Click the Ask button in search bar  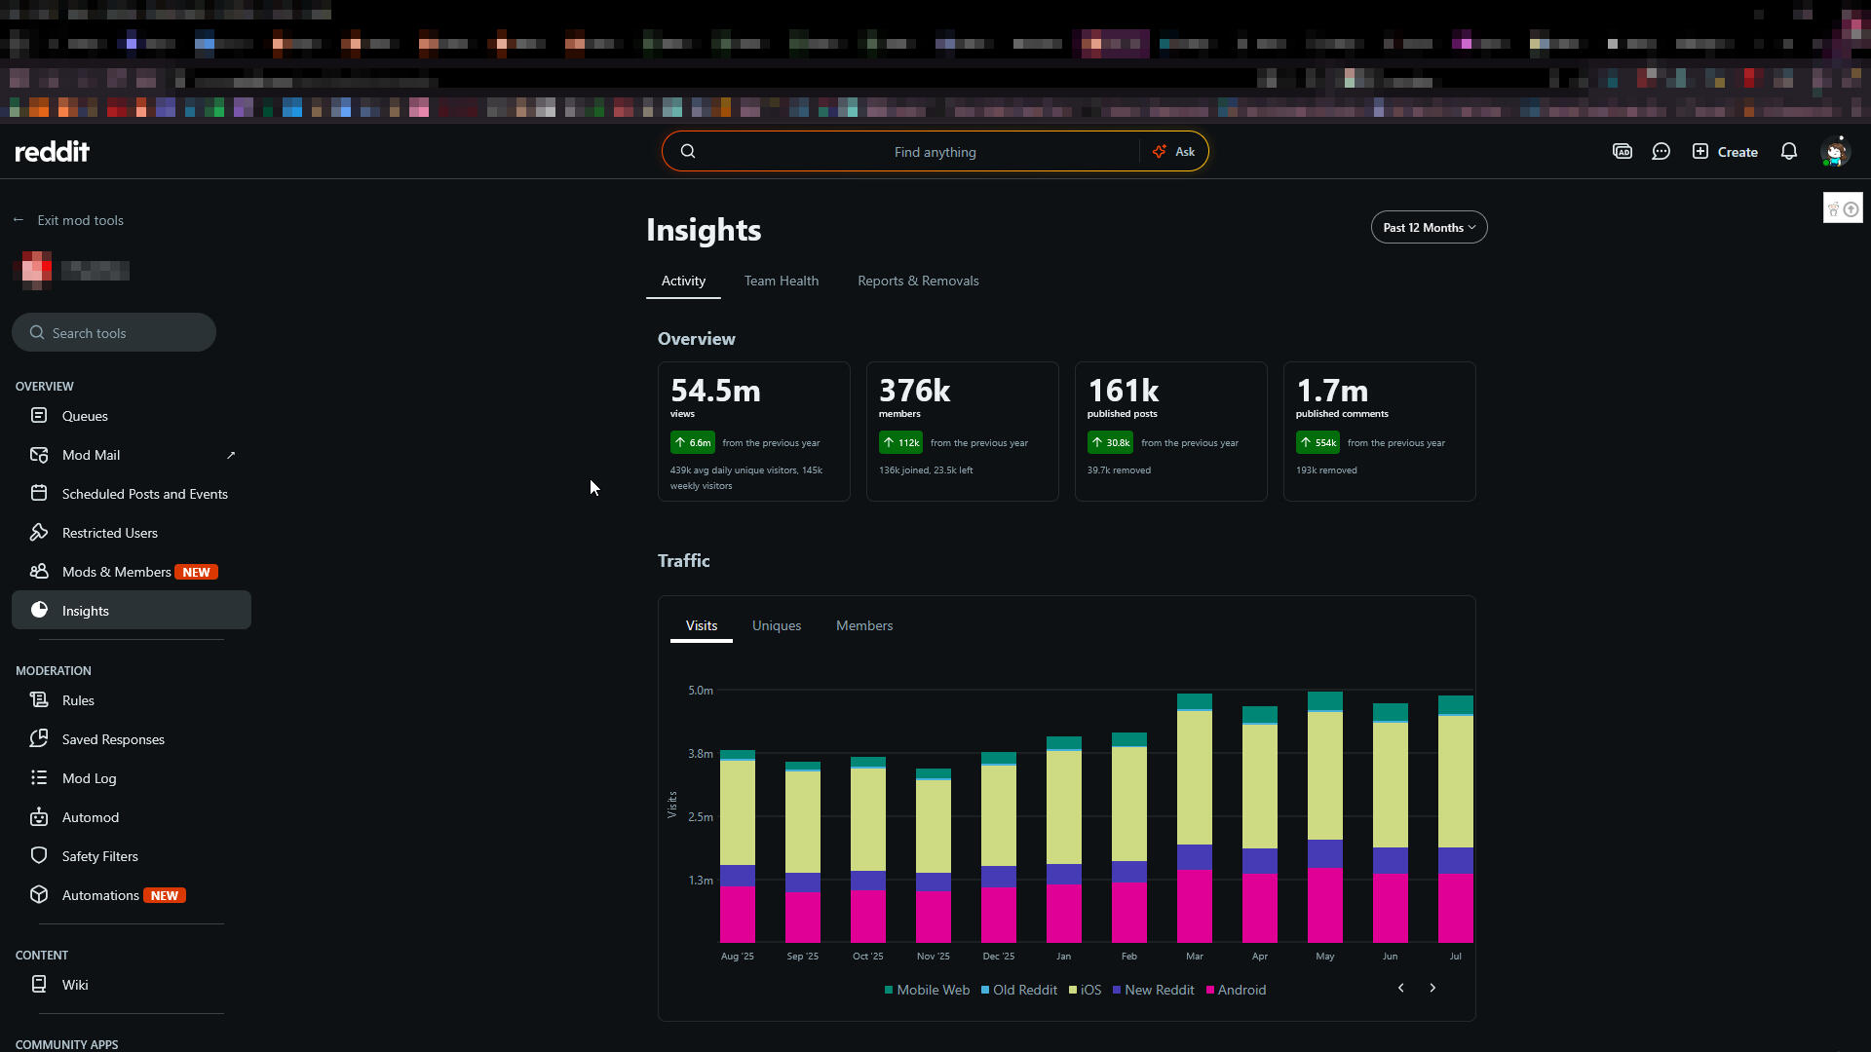coord(1174,152)
